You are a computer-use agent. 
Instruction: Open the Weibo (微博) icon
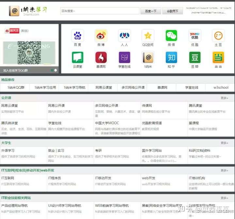coord(101,36)
